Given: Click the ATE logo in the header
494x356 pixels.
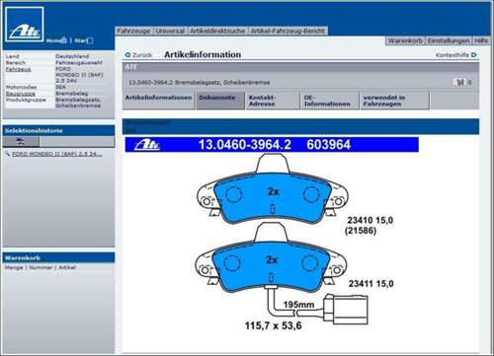Looking at the screenshot, I should (25, 25).
